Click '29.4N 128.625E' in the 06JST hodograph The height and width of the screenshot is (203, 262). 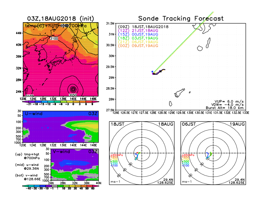(x=237, y=181)
